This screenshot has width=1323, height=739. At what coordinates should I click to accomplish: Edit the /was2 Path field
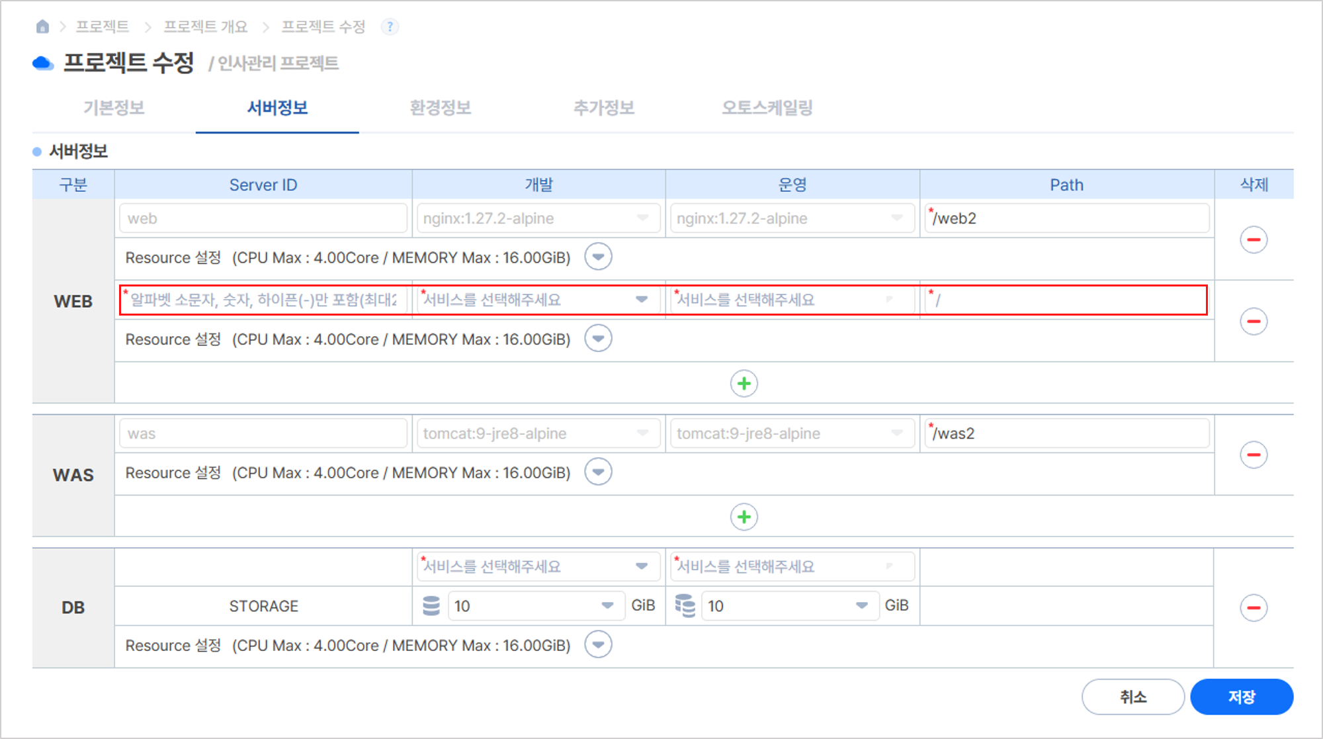1066,434
